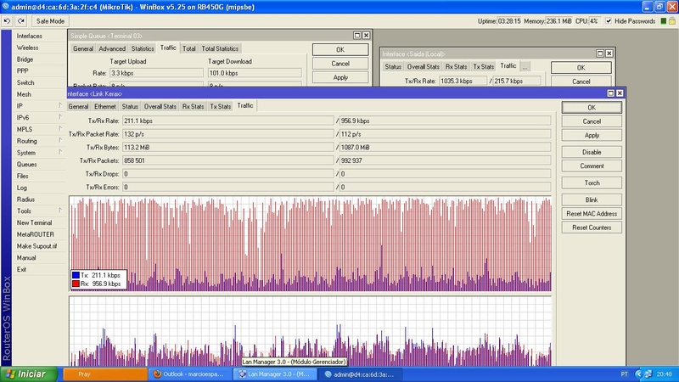Open Rx Stats tab in Link Kerao window
The width and height of the screenshot is (679, 382).
[194, 106]
